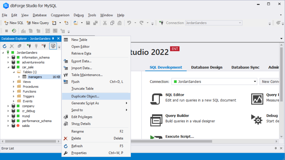Click the Debug gear icon on start page
This screenshot has width=285, height=160.
257,119
